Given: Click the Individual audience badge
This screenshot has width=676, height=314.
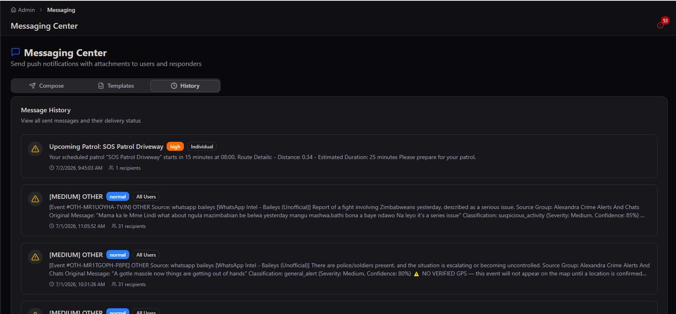Looking at the screenshot, I should tap(202, 147).
